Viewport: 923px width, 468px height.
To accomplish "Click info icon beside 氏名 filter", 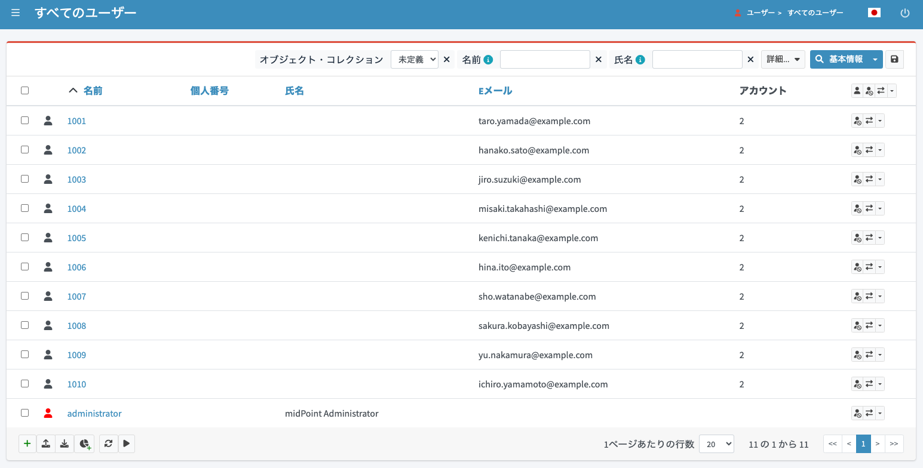I will click(640, 60).
